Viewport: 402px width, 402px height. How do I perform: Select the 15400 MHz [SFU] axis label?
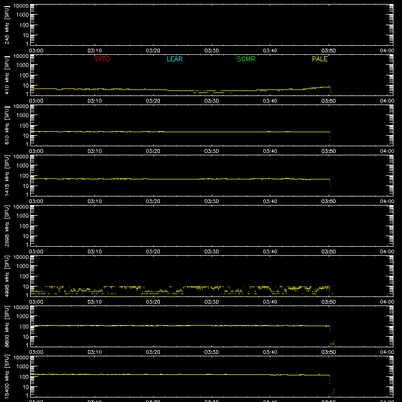(x=7, y=376)
